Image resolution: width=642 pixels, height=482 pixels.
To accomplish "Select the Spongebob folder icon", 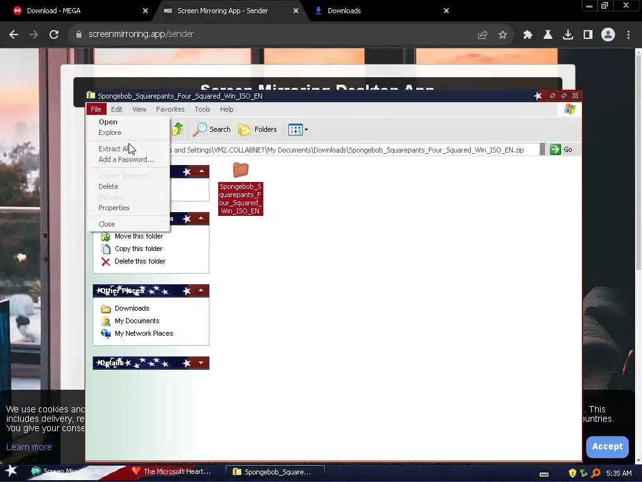I will click(x=240, y=169).
